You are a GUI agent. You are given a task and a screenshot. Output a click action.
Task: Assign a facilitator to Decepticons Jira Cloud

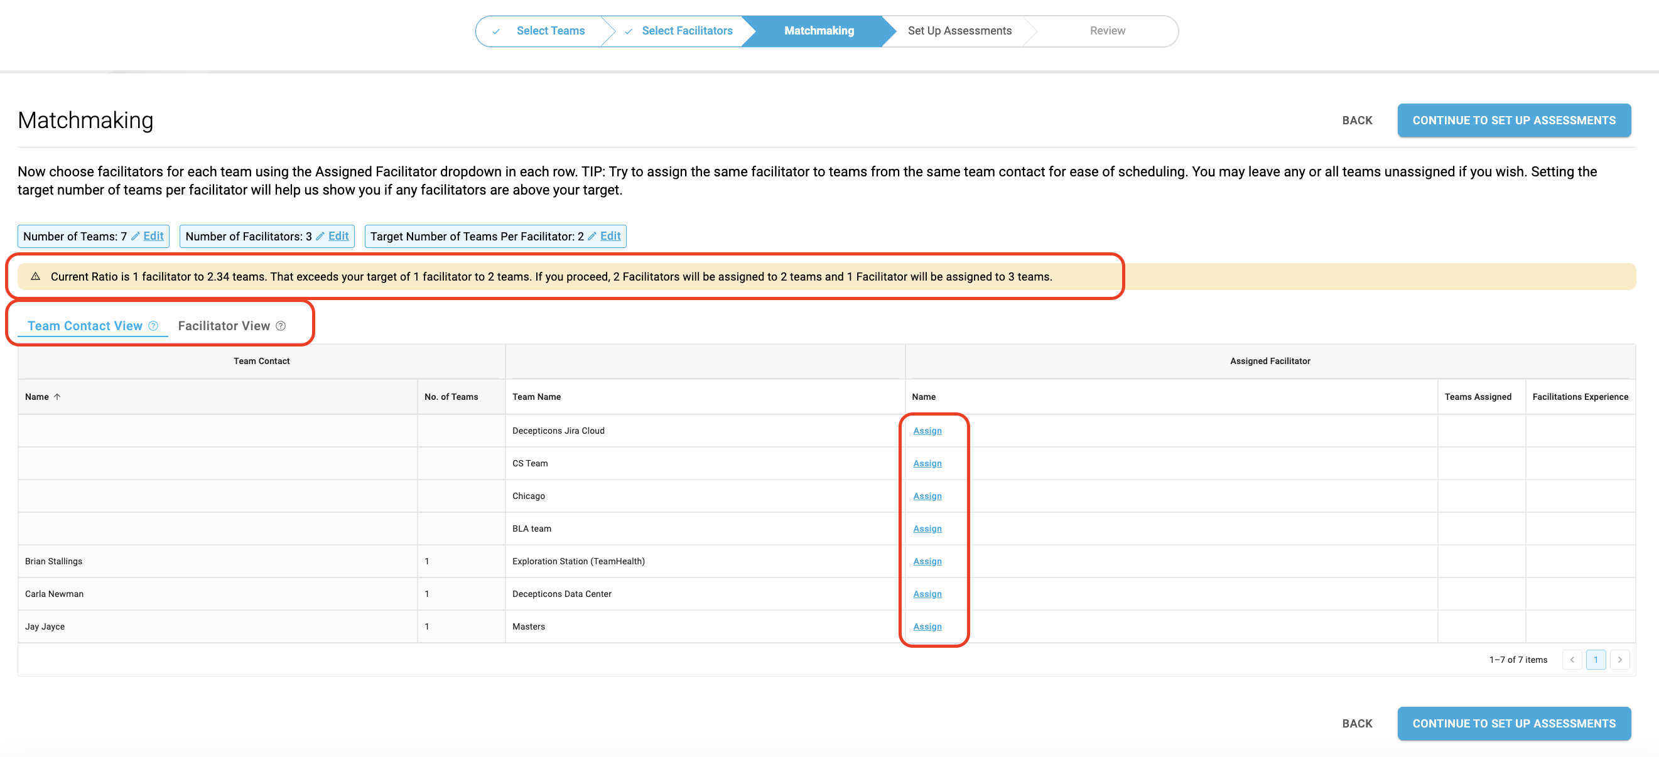tap(927, 431)
